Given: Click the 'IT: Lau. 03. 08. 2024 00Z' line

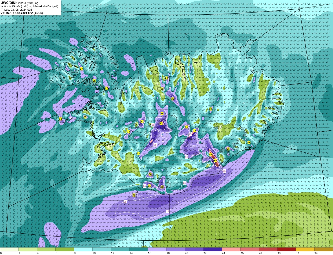Looking at the screenshot, I should pos(16,9).
